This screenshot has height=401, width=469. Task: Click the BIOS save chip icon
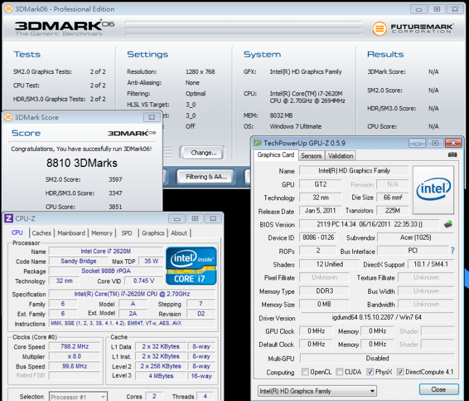[x=447, y=224]
